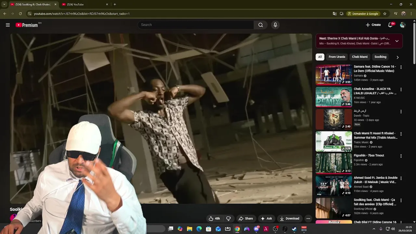The height and width of the screenshot is (234, 416).
Task: Open Microsoft Store from taskbar
Action: tap(209, 229)
